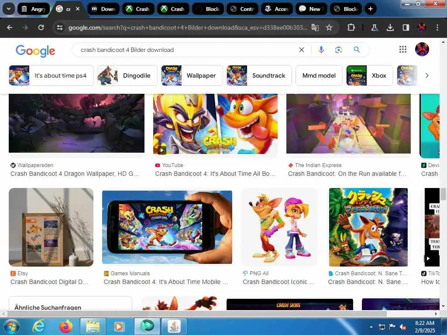Toggle the side panel icon
Viewport: 447px width, 335px height.
[406, 27]
